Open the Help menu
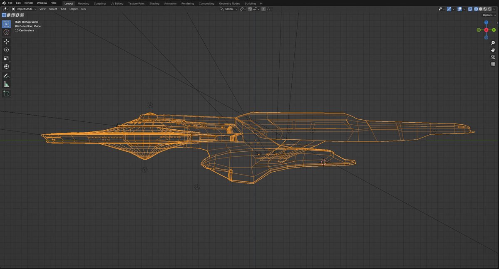 53,3
